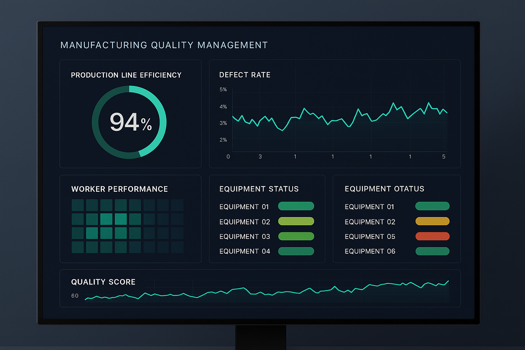Select the amber Equipment 02 pill in Equipment Otatus
The width and height of the screenshot is (525, 350).
pyautogui.click(x=432, y=221)
